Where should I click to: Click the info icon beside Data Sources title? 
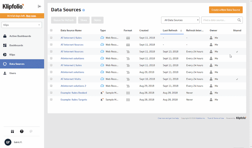(x=83, y=10)
